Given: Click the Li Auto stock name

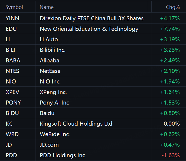Looking at the screenshot, I should click(x=49, y=39).
